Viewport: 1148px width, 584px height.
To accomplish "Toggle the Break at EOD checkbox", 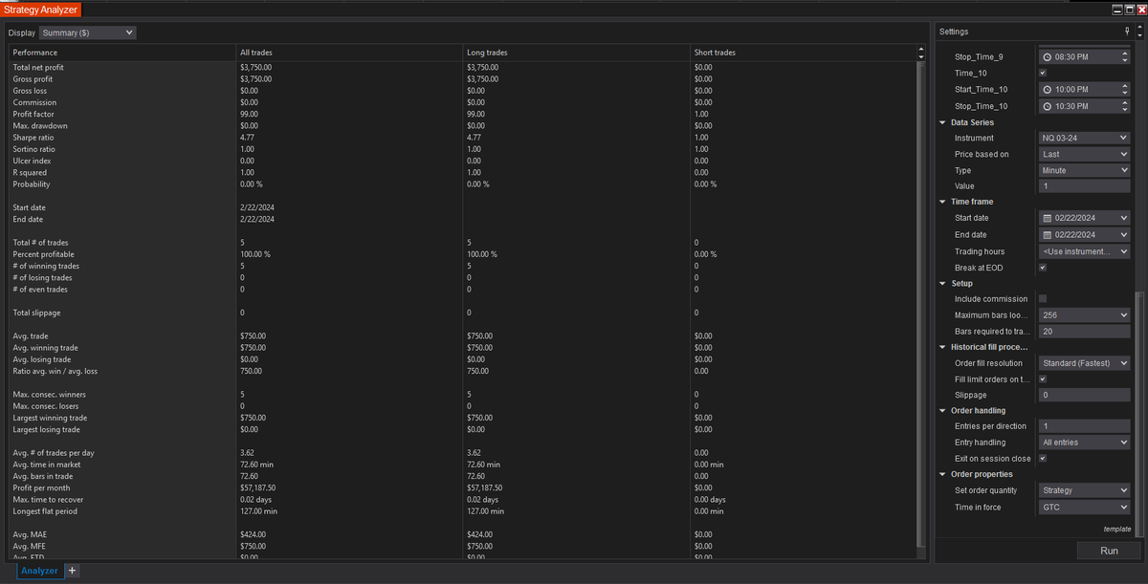I will click(1043, 268).
